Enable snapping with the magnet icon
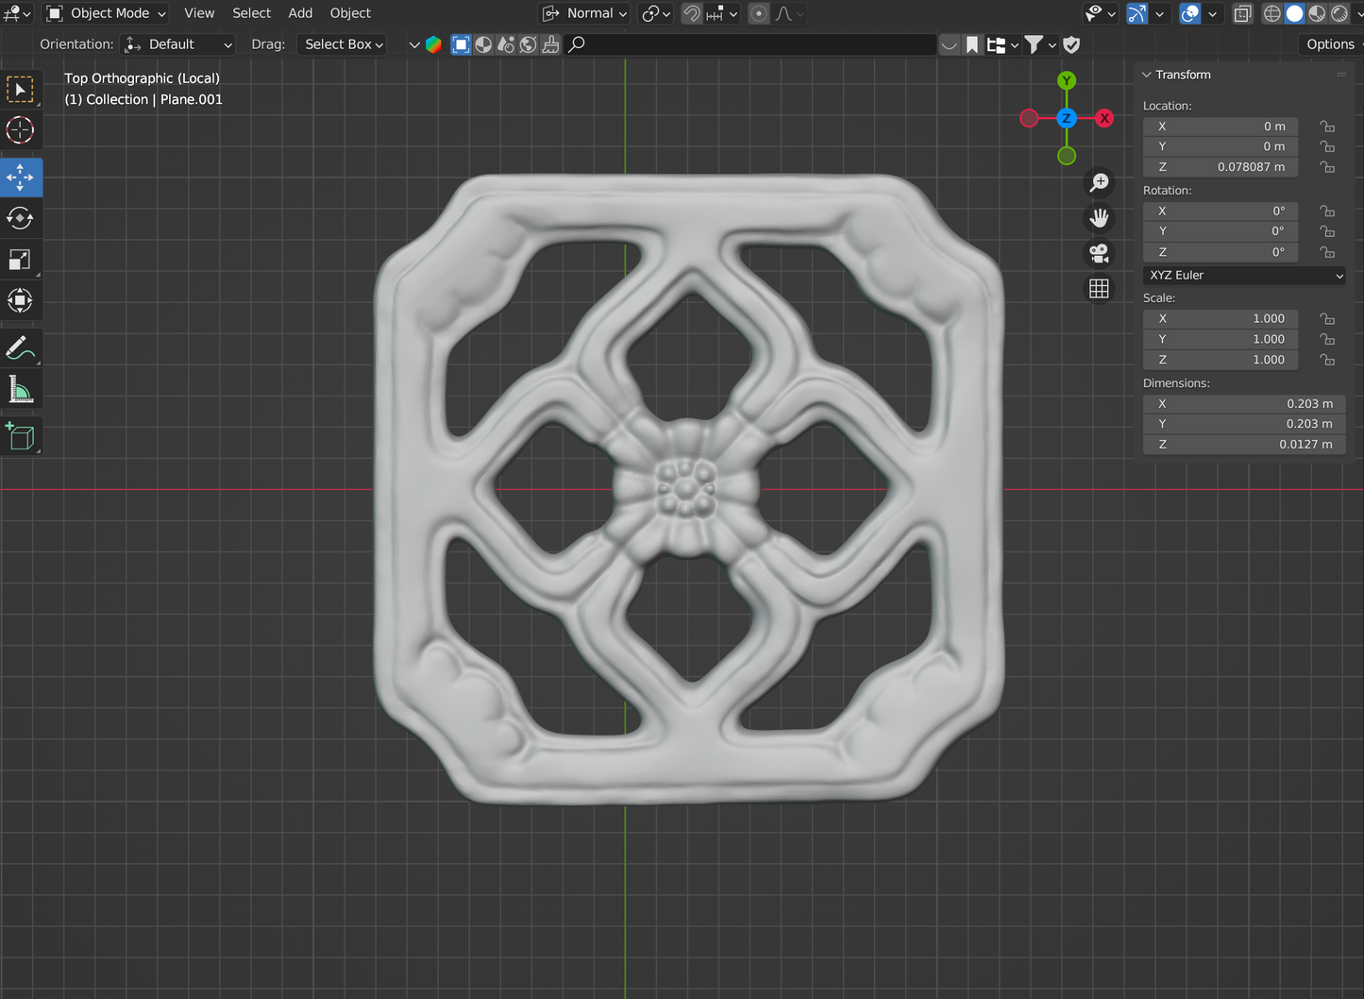The width and height of the screenshot is (1364, 999). (692, 13)
